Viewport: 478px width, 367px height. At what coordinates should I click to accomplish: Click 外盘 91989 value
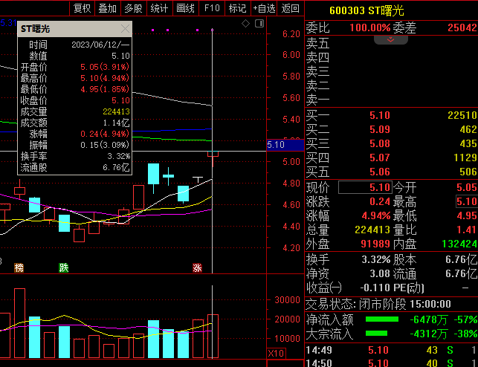click(375, 244)
